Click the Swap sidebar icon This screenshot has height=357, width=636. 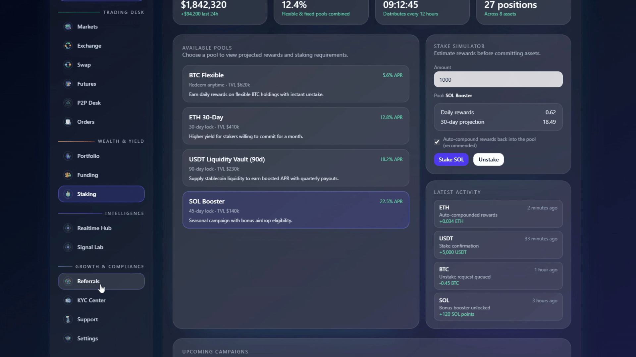point(68,65)
